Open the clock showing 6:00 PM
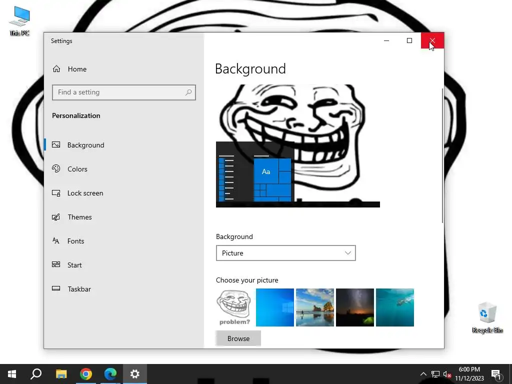 [469, 374]
